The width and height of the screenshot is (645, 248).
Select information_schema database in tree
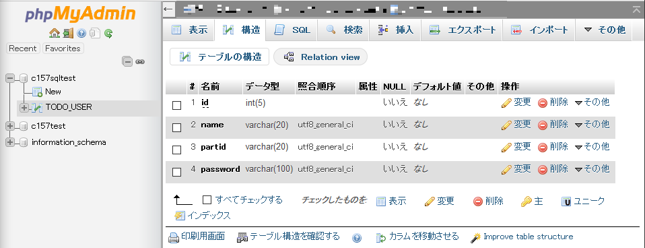[69, 143]
